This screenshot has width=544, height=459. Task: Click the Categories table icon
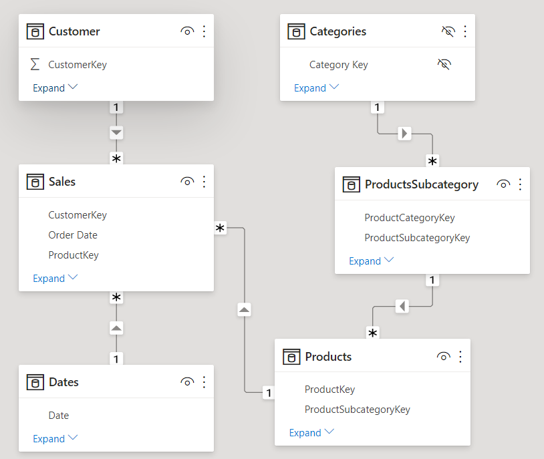point(296,31)
